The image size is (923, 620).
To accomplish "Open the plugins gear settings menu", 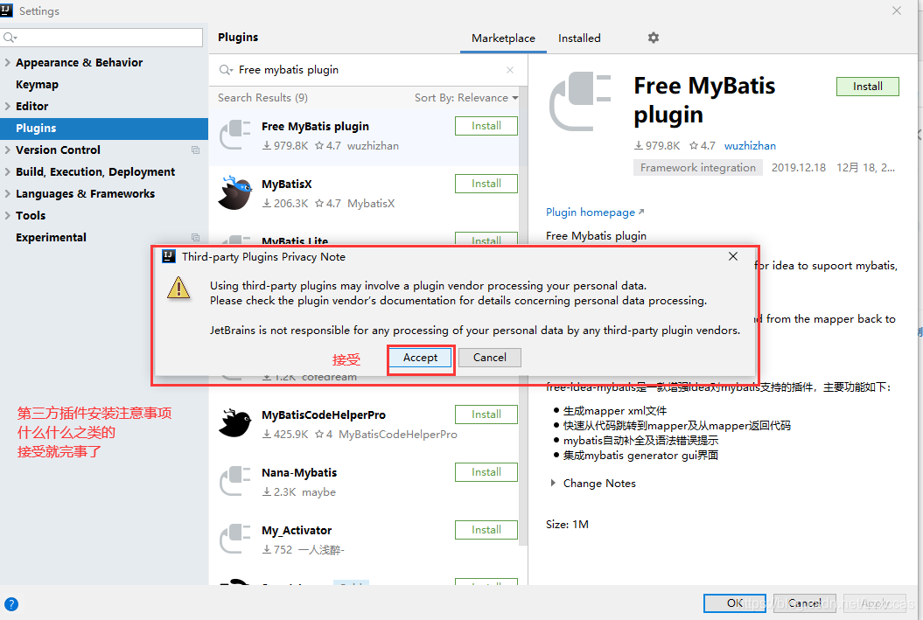I will pyautogui.click(x=653, y=38).
